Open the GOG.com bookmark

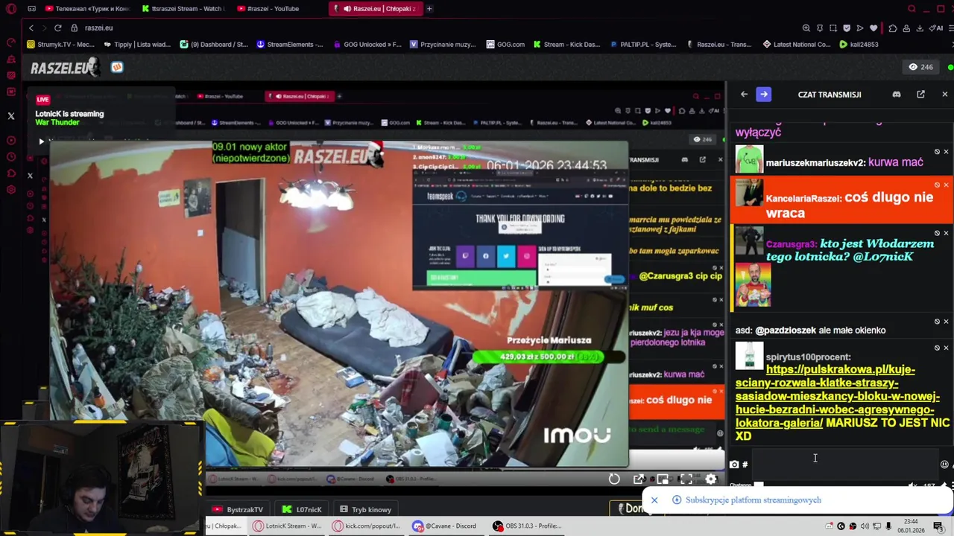tap(505, 45)
